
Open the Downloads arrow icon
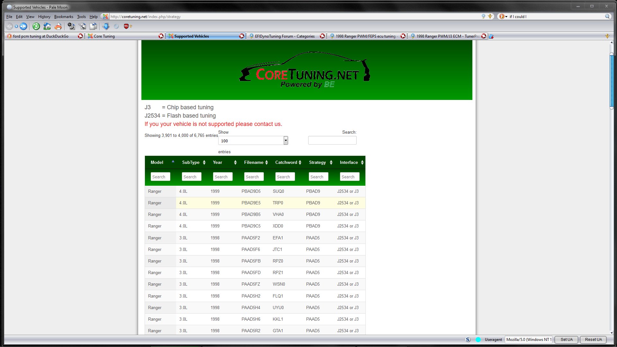point(106,26)
